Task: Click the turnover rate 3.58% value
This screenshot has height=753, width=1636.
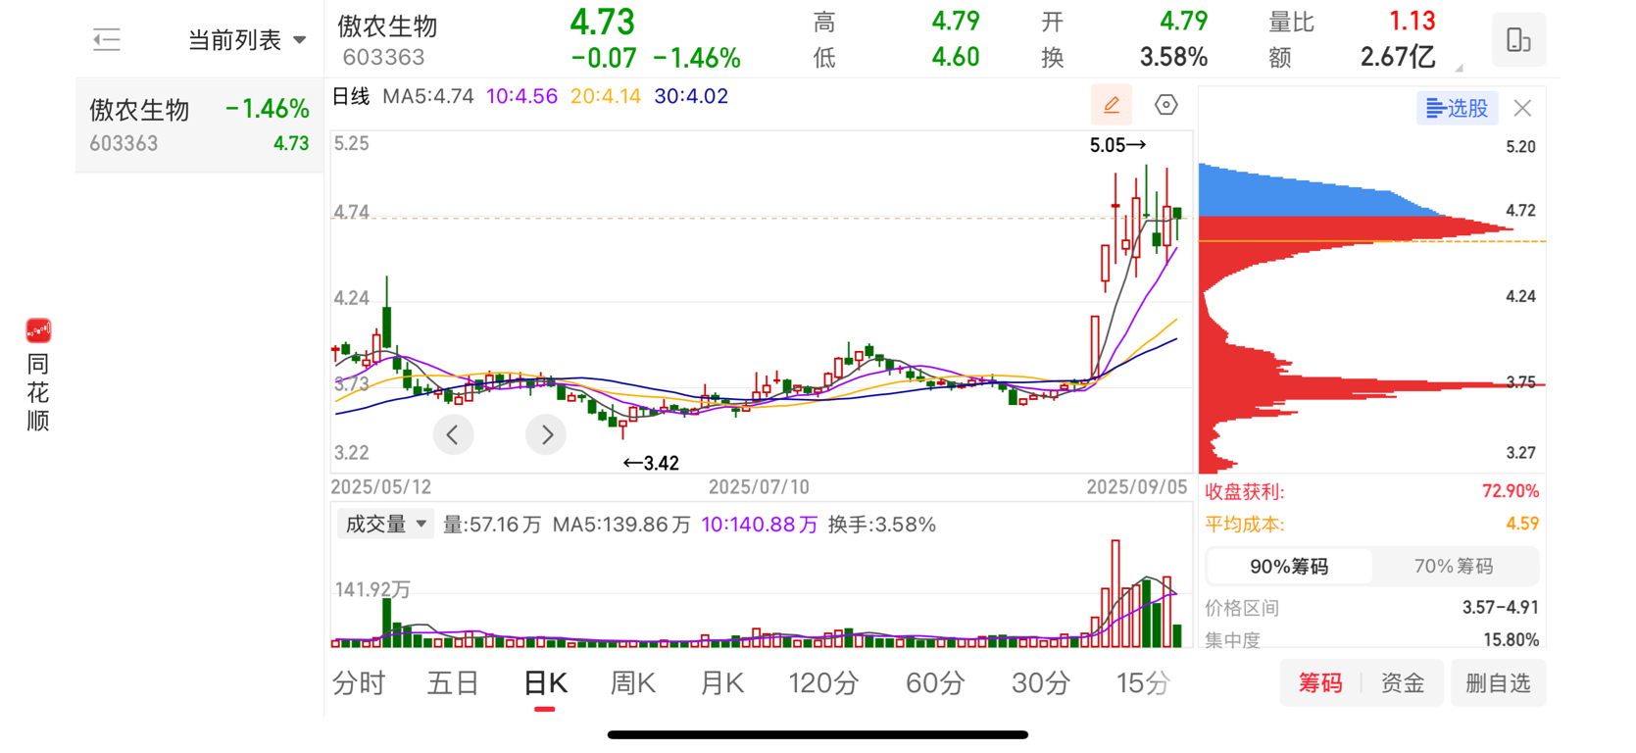Action: (x=1173, y=57)
